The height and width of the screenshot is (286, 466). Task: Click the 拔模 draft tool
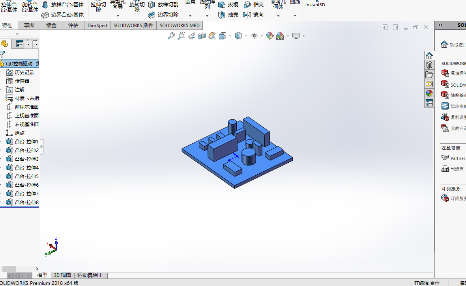coord(228,5)
